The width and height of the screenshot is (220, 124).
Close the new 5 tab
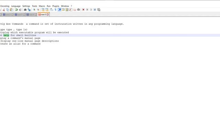(48, 14)
